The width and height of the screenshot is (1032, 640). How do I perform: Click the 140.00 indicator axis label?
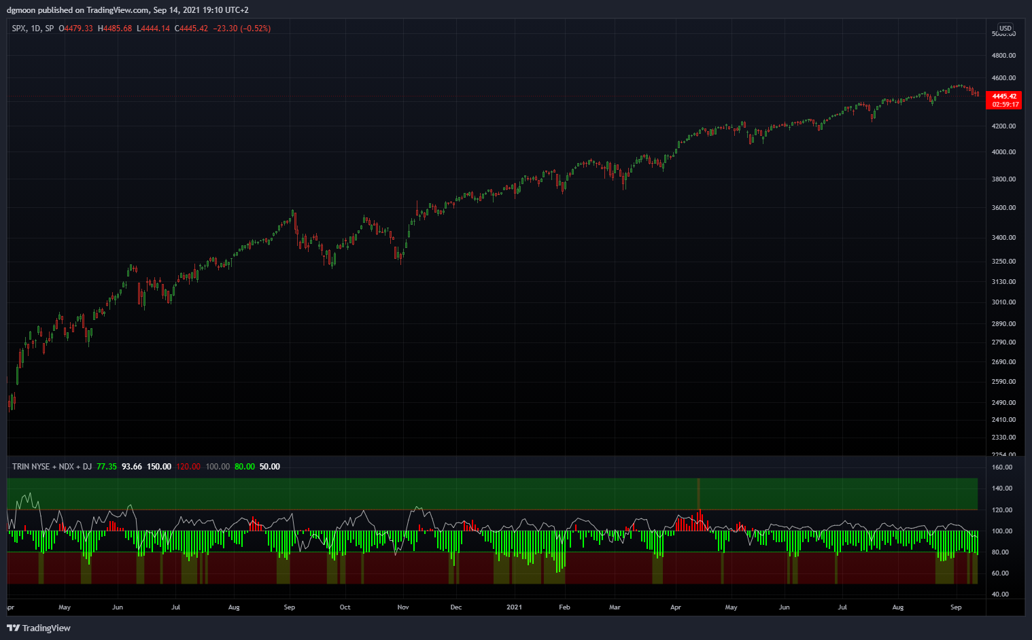pyautogui.click(x=1002, y=488)
